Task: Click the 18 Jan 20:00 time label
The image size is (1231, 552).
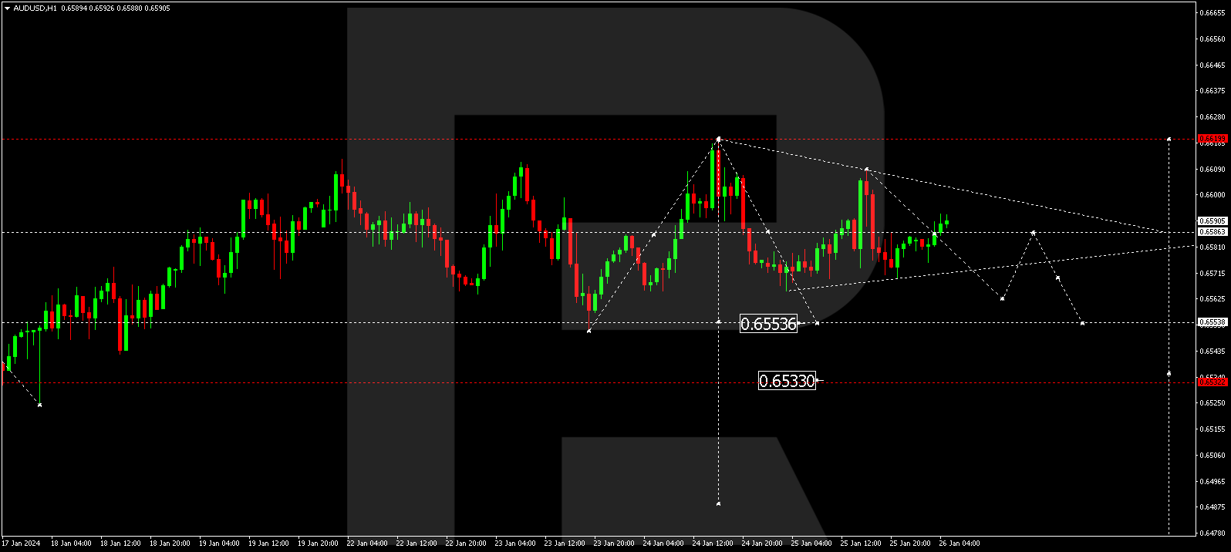Action: (170, 544)
